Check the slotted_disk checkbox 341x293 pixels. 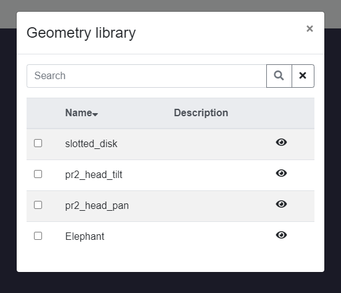click(38, 143)
